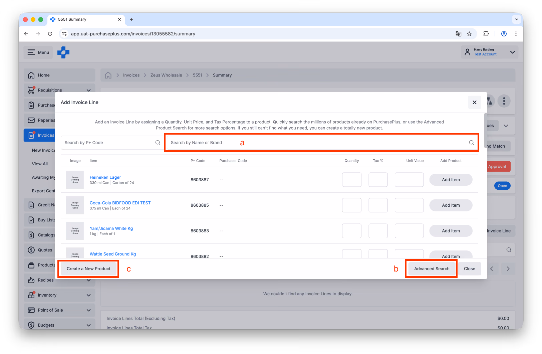This screenshot has width=542, height=354.
Task: Add Item for Coca-Cola BIDFOOD EDI TEST
Action: click(x=451, y=205)
